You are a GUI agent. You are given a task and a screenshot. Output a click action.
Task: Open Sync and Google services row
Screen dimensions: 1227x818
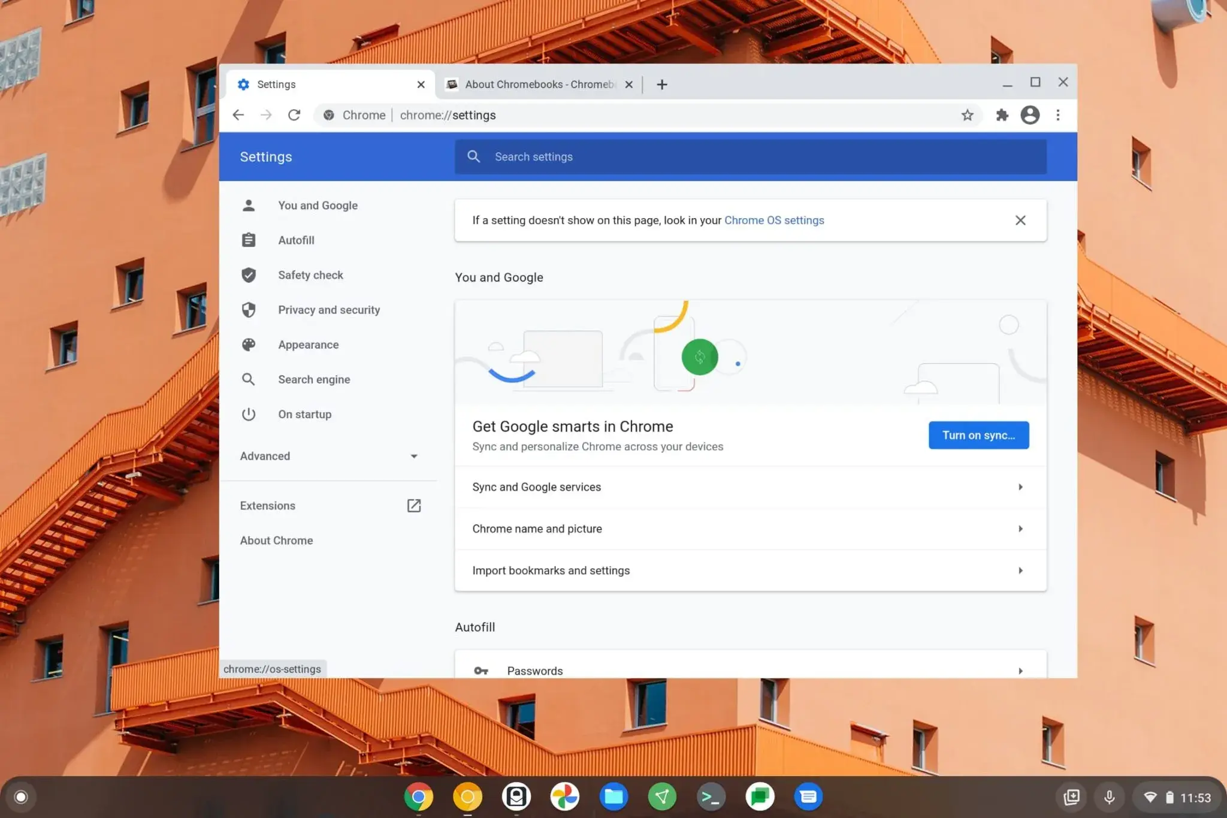tap(750, 487)
